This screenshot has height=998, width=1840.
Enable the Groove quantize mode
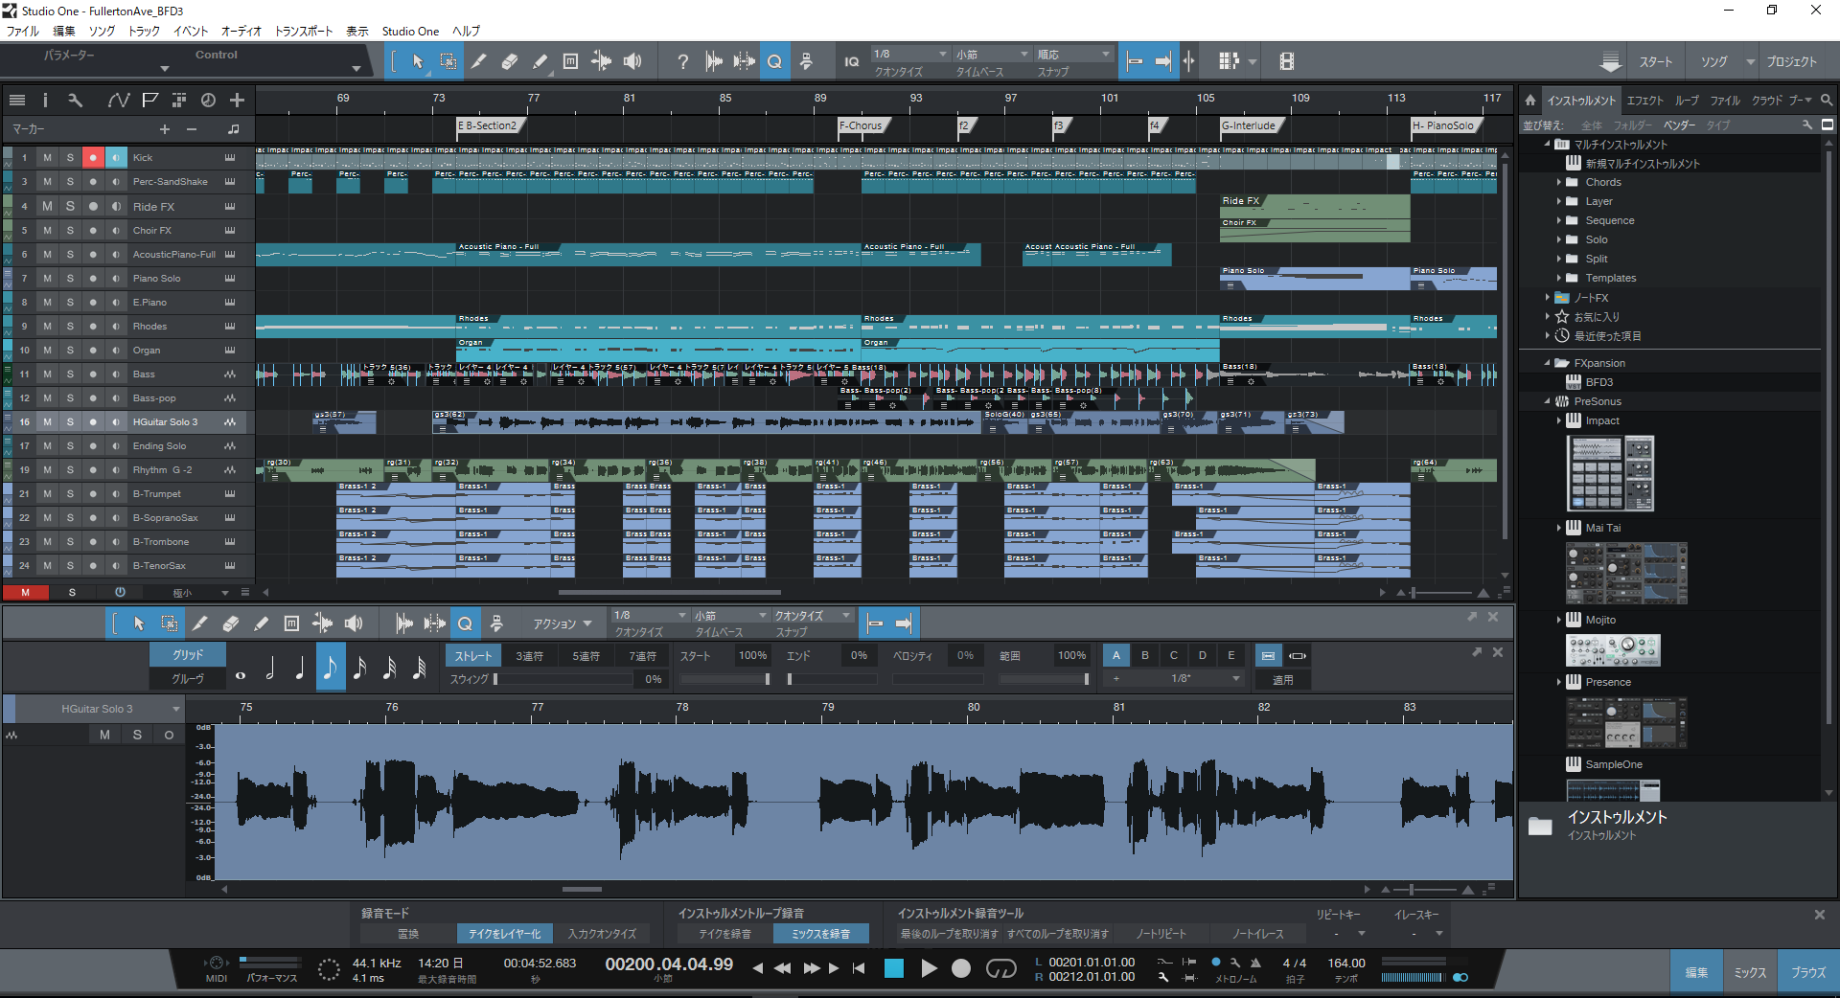tap(188, 679)
